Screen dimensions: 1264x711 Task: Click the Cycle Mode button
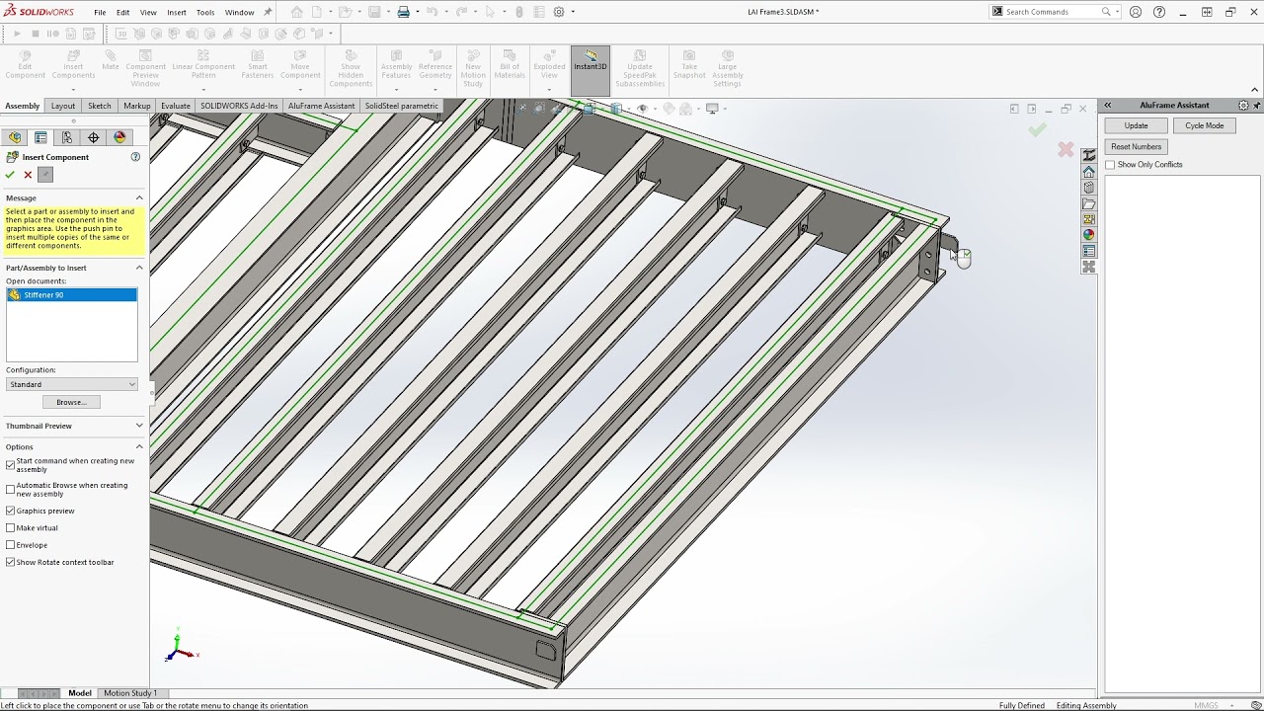(1204, 125)
